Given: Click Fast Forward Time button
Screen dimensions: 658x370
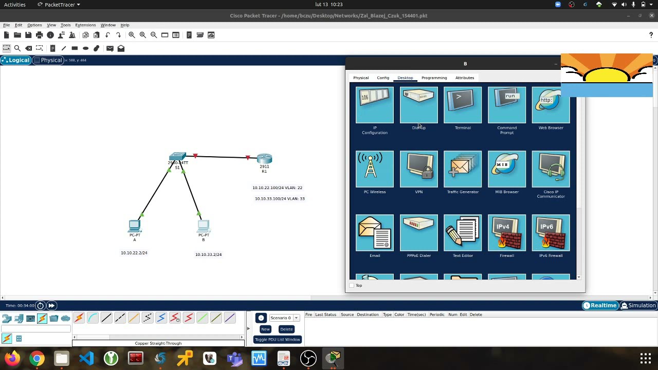Looking at the screenshot, I should pos(51,305).
